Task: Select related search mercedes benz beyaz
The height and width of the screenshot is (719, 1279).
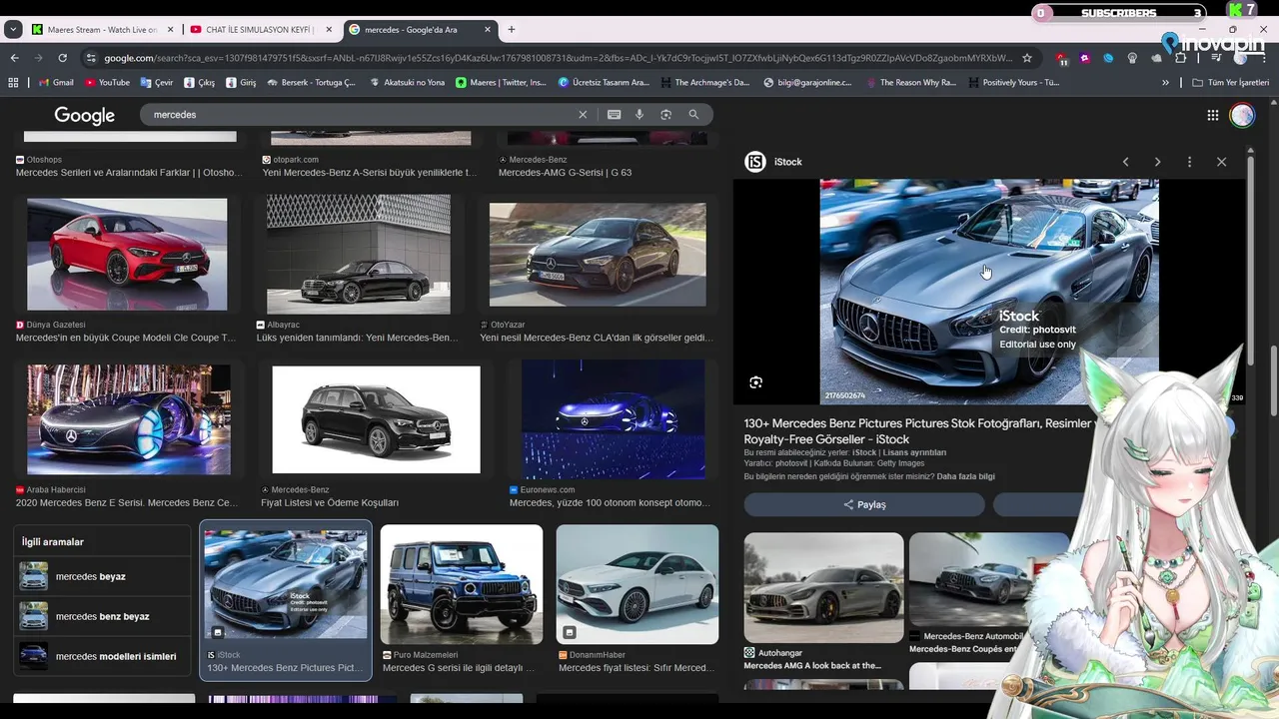Action: (x=102, y=616)
